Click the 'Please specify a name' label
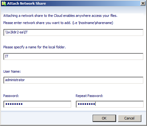This screenshot has height=126, width=147. coord(35,47)
